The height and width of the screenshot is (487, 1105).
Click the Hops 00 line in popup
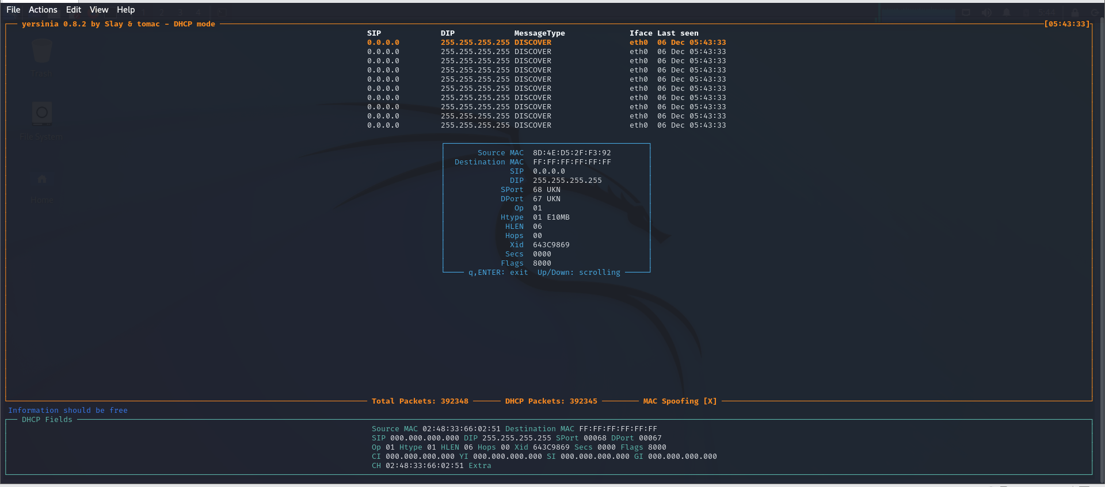point(524,236)
